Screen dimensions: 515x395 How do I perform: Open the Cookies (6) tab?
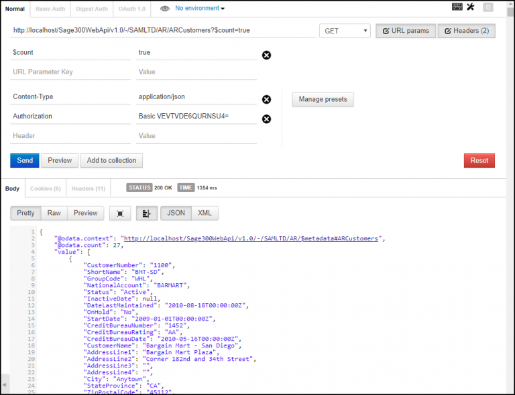(x=46, y=189)
